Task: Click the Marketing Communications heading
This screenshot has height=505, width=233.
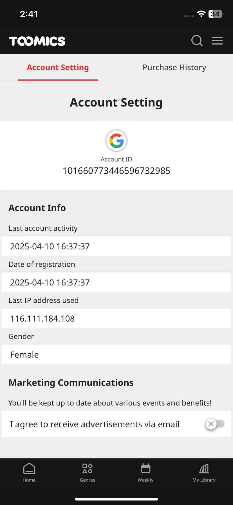Action: [x=71, y=383]
